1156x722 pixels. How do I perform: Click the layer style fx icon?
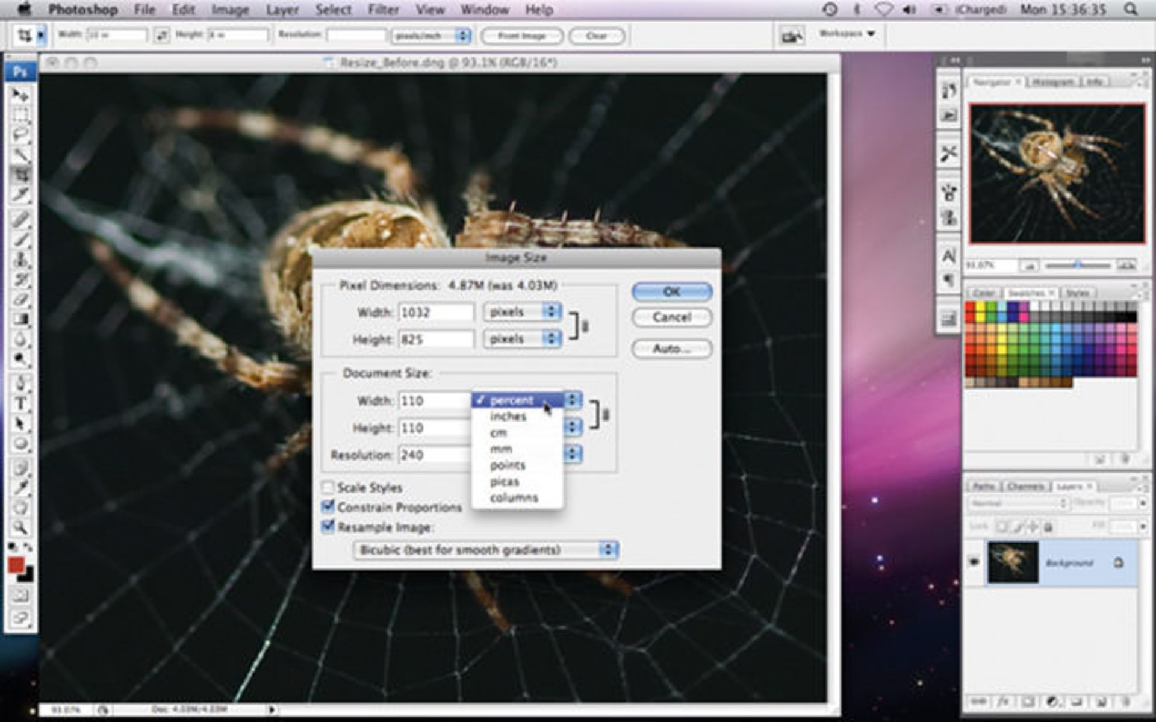[1004, 702]
